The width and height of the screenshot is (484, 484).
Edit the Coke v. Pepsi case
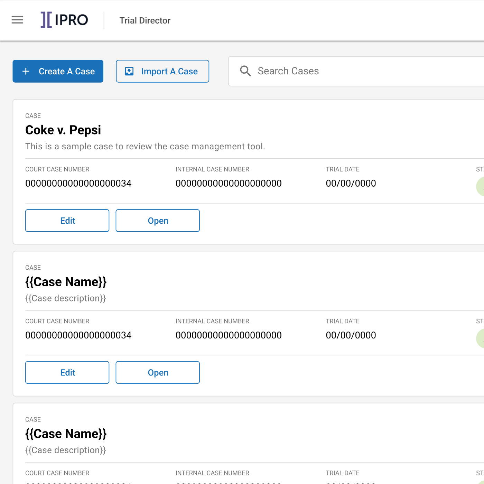point(67,221)
